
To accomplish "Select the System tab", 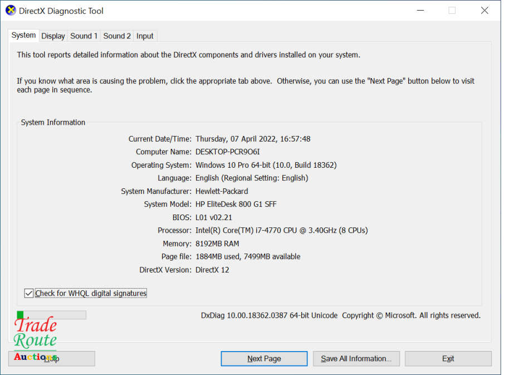I will pos(23,35).
